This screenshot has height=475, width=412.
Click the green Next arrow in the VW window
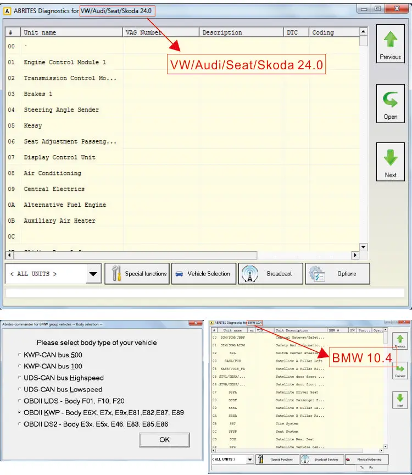pyautogui.click(x=390, y=162)
